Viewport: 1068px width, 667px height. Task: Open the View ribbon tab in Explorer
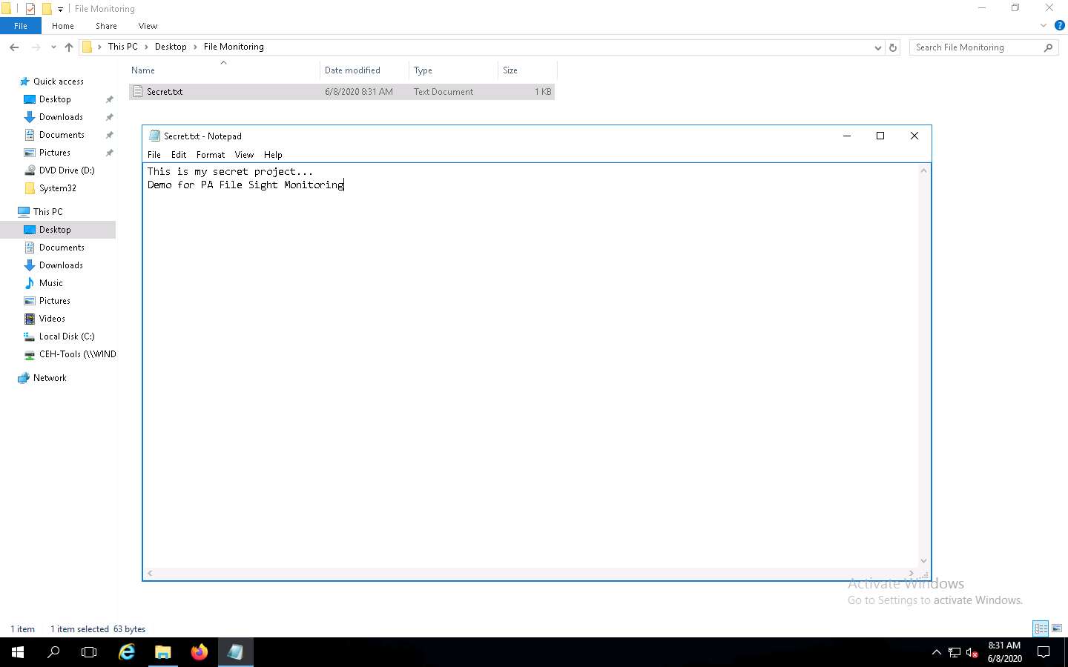click(x=148, y=26)
